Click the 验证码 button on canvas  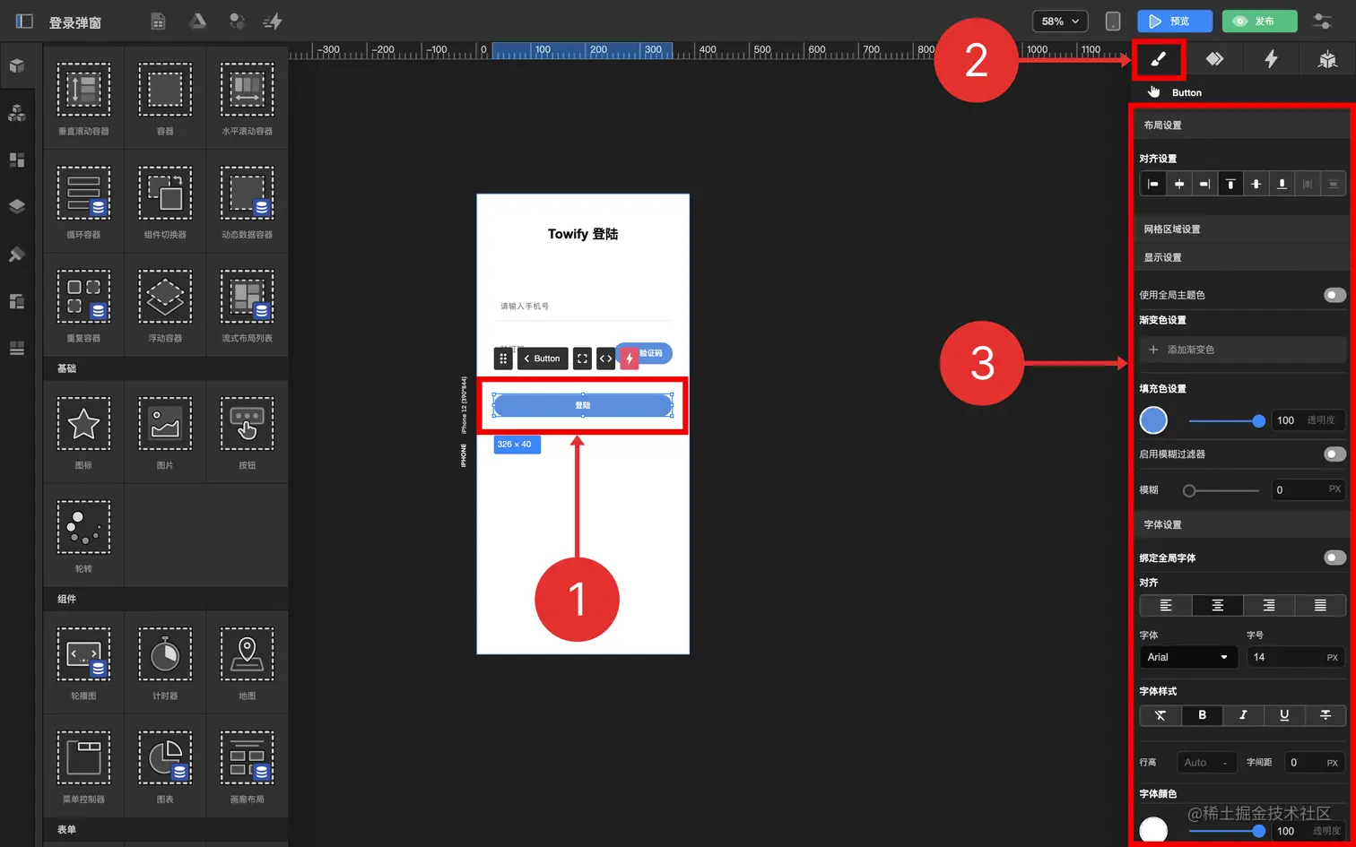pyautogui.click(x=650, y=353)
